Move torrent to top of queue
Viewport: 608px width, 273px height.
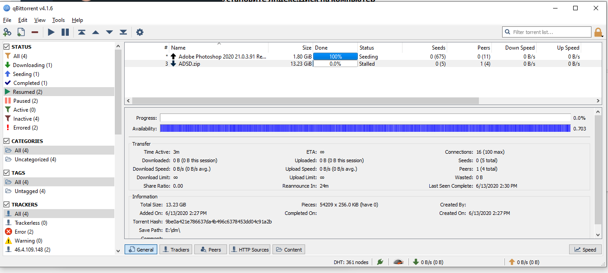click(x=81, y=32)
